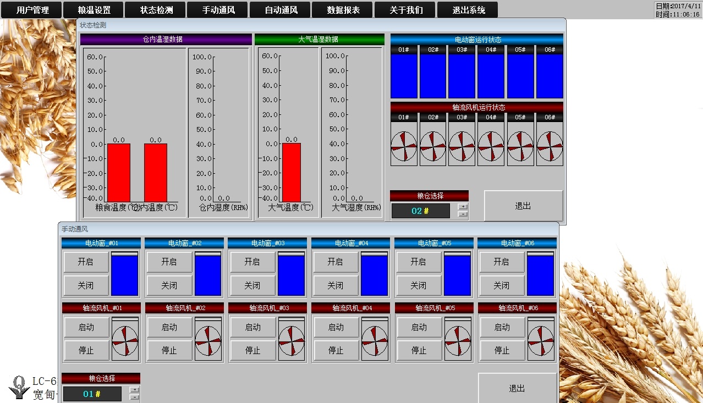Increase 粮仓选择 with plus in 状态检测 panel
This screenshot has height=403, width=703.
463,207
